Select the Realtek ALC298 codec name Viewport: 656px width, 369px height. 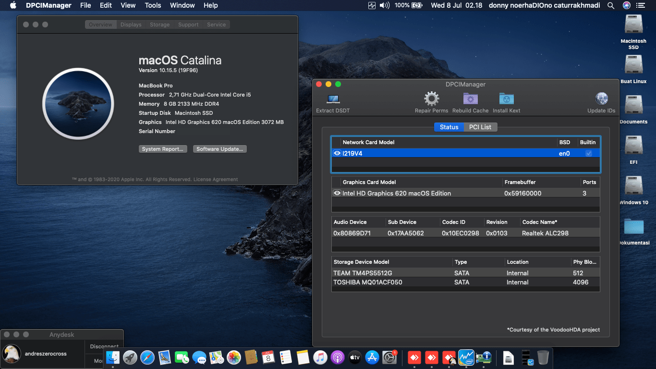coord(545,233)
